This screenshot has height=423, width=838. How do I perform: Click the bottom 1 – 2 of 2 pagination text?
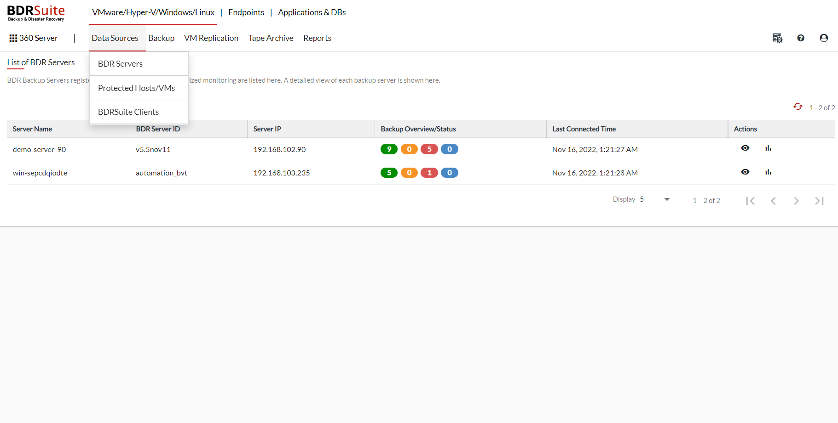[x=706, y=201]
